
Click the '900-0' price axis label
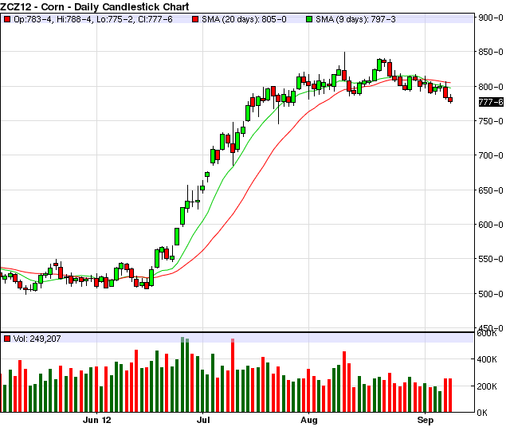[491, 18]
